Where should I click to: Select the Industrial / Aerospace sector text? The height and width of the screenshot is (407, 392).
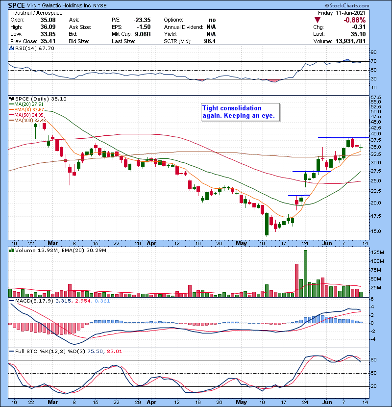pos(36,13)
